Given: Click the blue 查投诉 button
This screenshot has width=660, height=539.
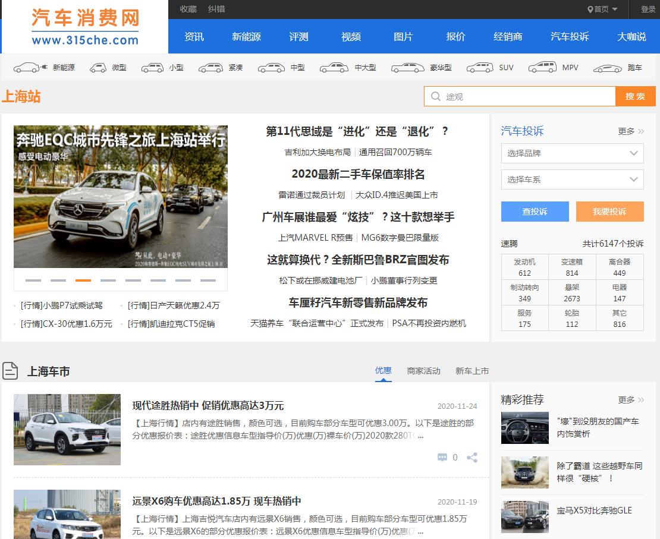Looking at the screenshot, I should (x=535, y=211).
